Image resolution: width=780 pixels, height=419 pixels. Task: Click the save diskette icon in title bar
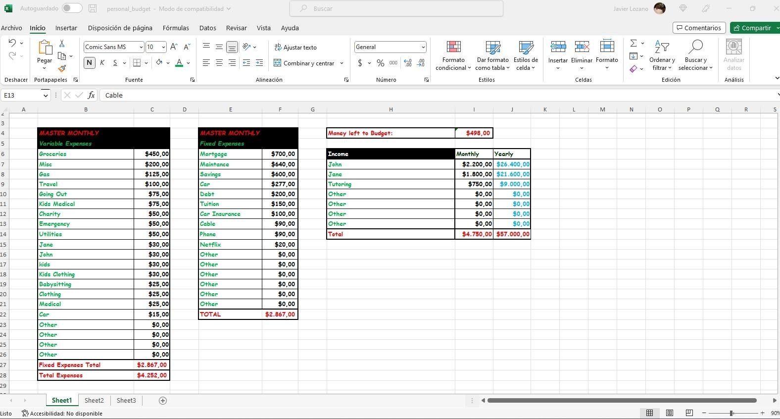pos(93,8)
